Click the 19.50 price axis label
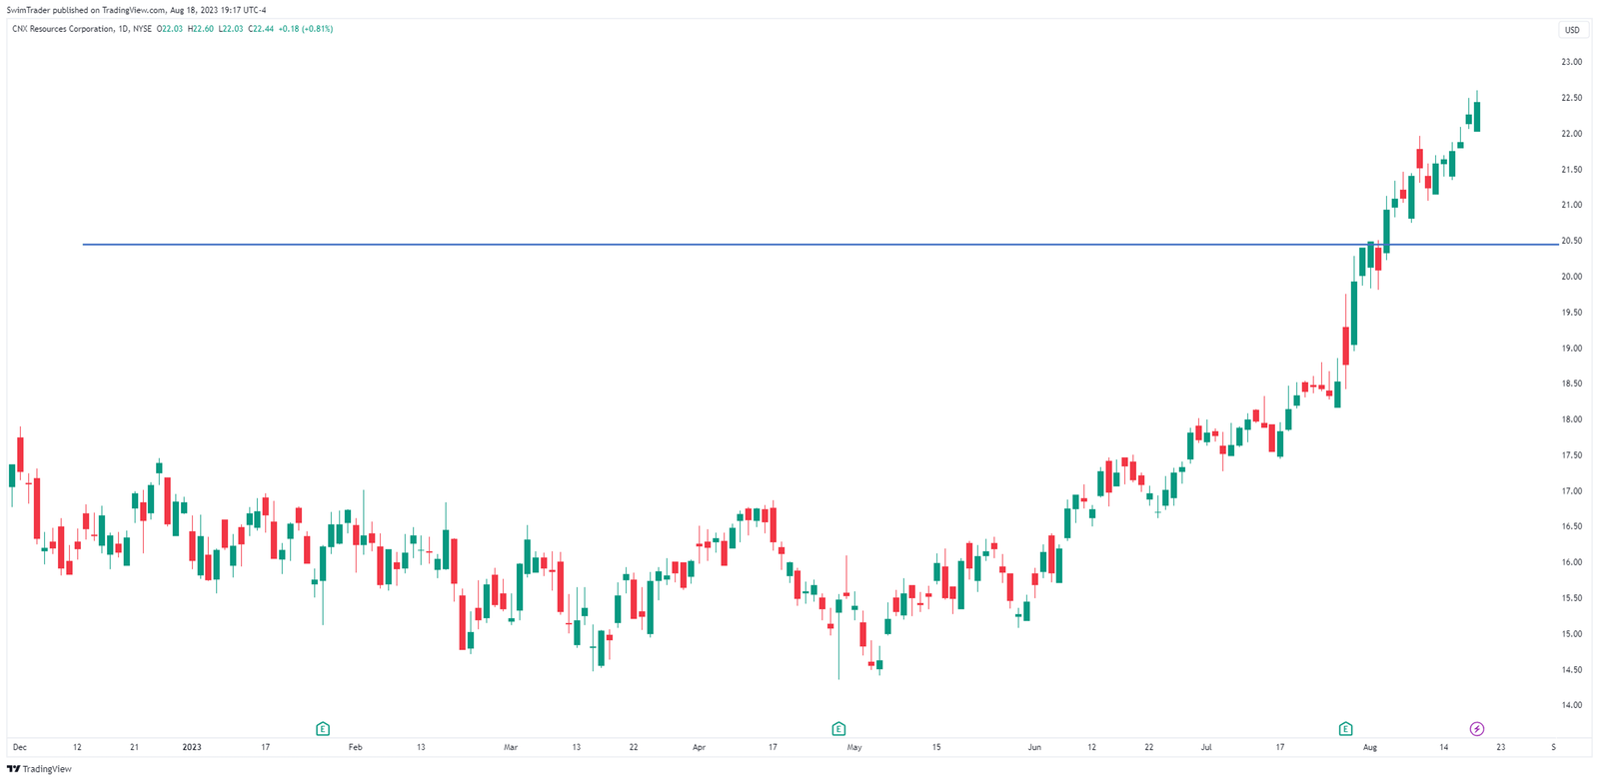The height and width of the screenshot is (781, 1599). coord(1572,313)
